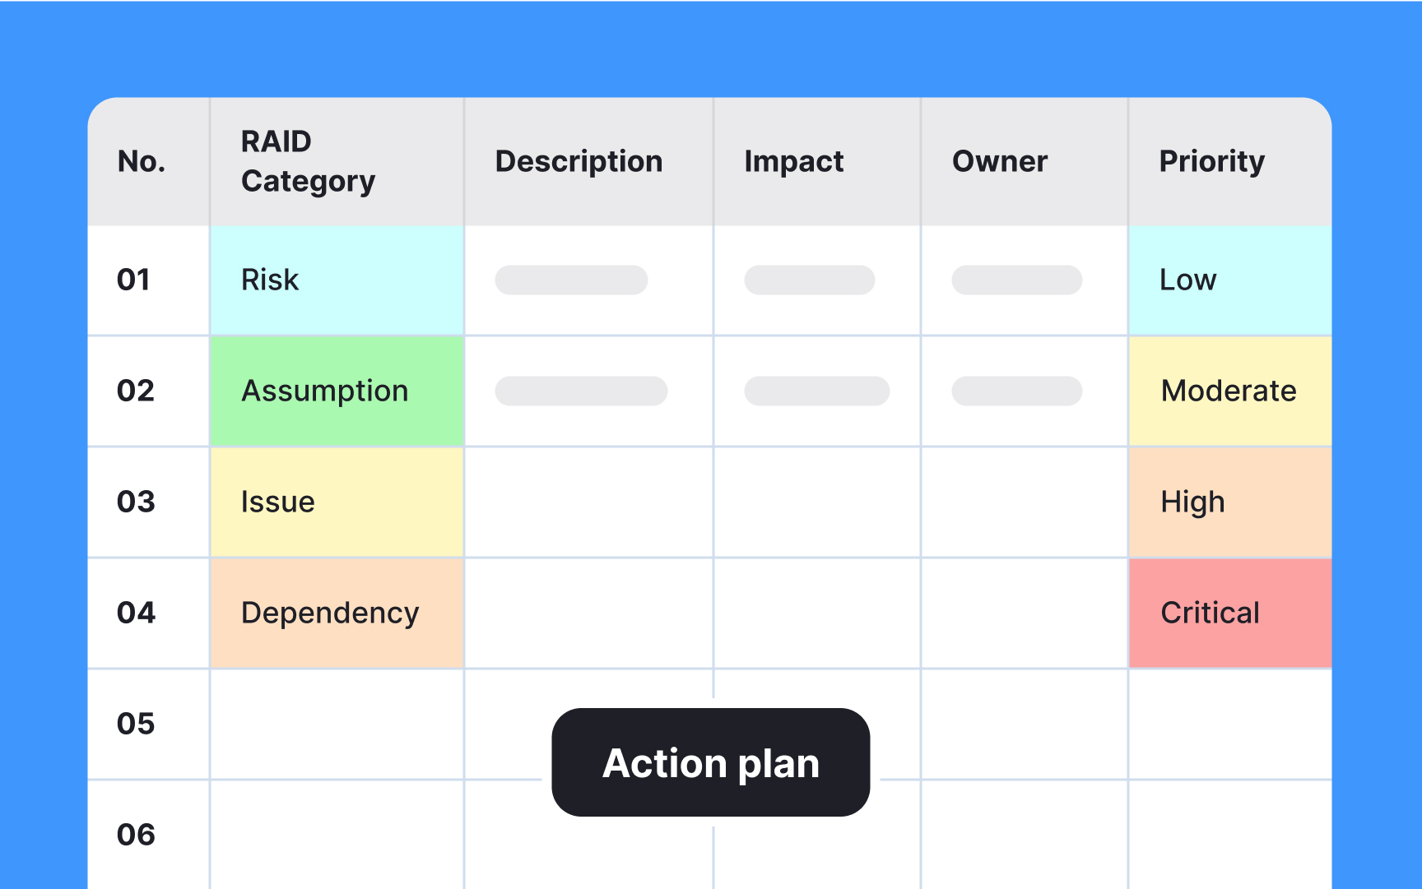Click the orange Dependency category cell
The height and width of the screenshot is (889, 1422).
pos(337,614)
